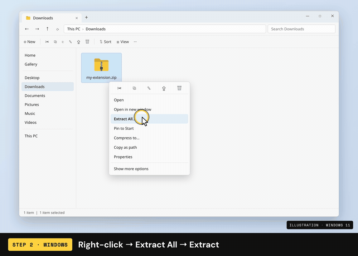Maximize the File Explorer window
The height and width of the screenshot is (256, 358).
point(320,16)
